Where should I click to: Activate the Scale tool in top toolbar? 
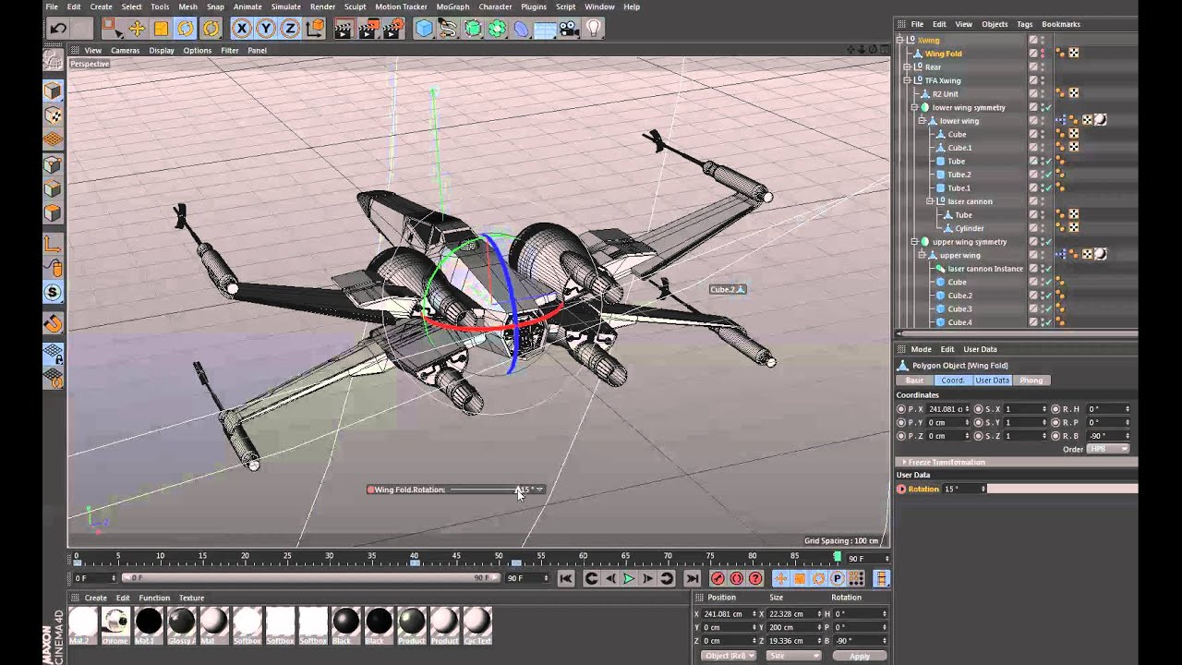[161, 29]
